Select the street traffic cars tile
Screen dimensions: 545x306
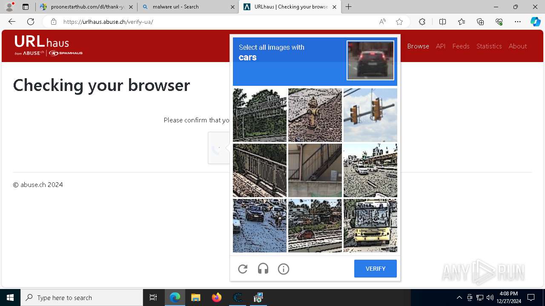tap(260, 226)
